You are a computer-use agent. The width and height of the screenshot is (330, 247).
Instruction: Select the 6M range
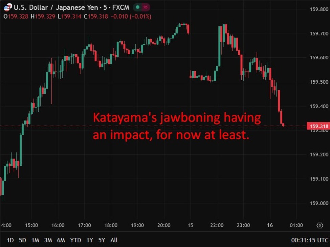(61, 240)
